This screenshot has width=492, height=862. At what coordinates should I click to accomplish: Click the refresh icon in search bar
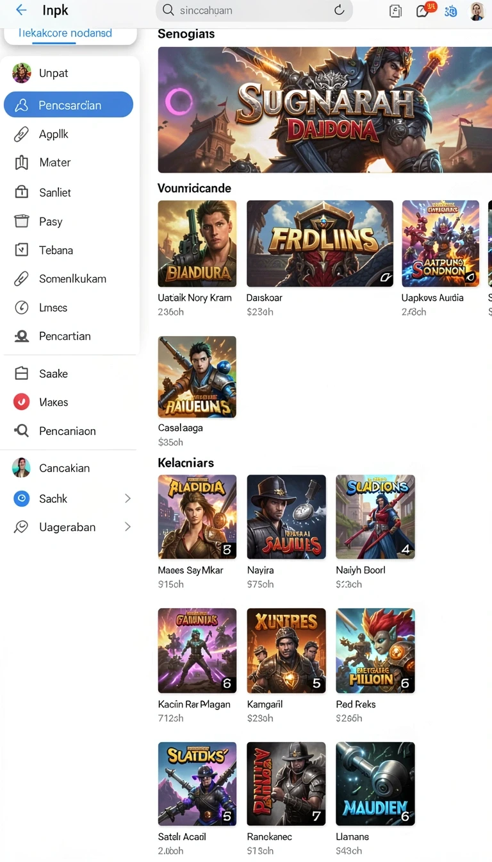(339, 10)
